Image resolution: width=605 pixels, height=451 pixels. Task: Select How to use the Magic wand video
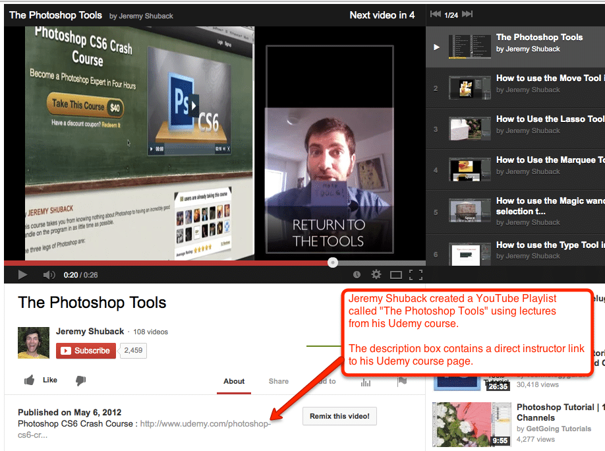515,211
